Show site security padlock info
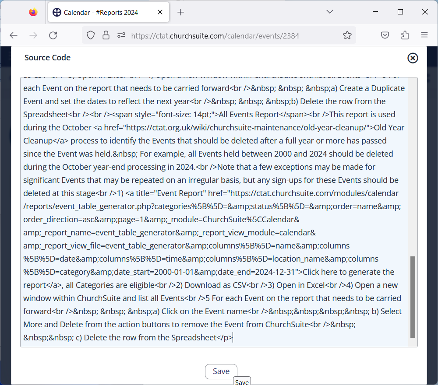The height and width of the screenshot is (385, 438). click(106, 35)
